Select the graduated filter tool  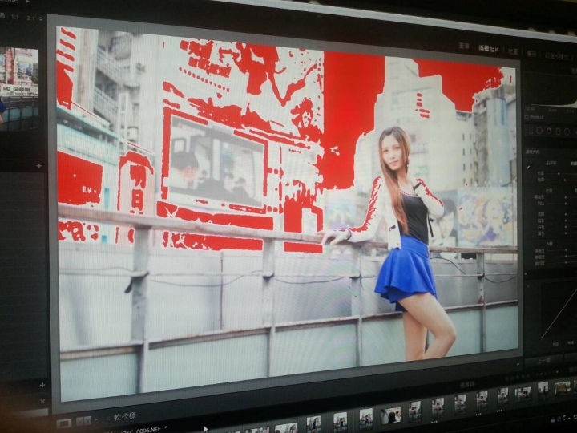(x=559, y=131)
